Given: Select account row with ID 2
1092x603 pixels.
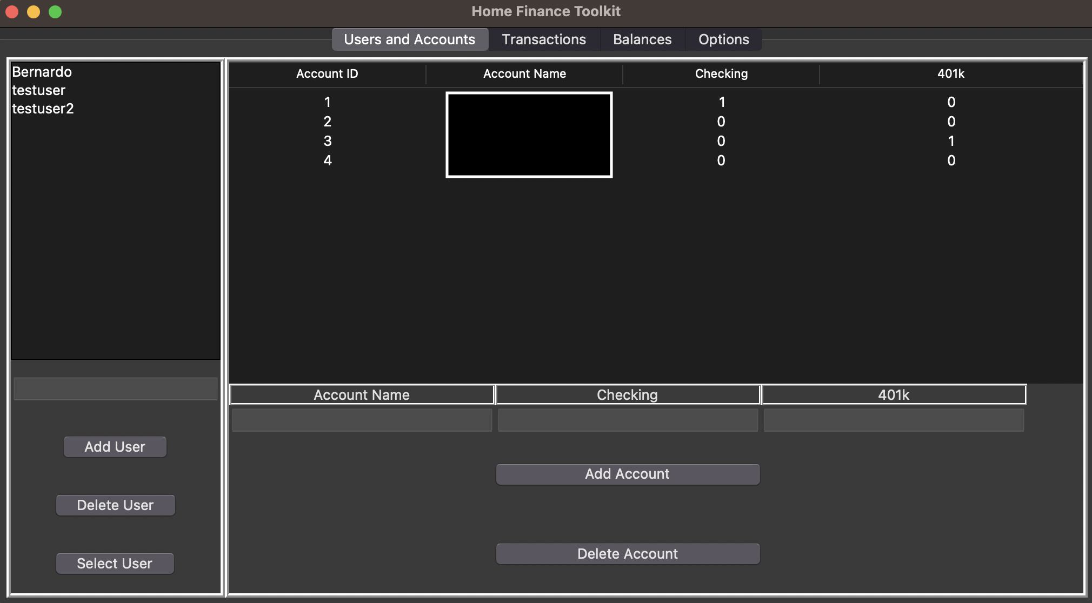Looking at the screenshot, I should (655, 122).
